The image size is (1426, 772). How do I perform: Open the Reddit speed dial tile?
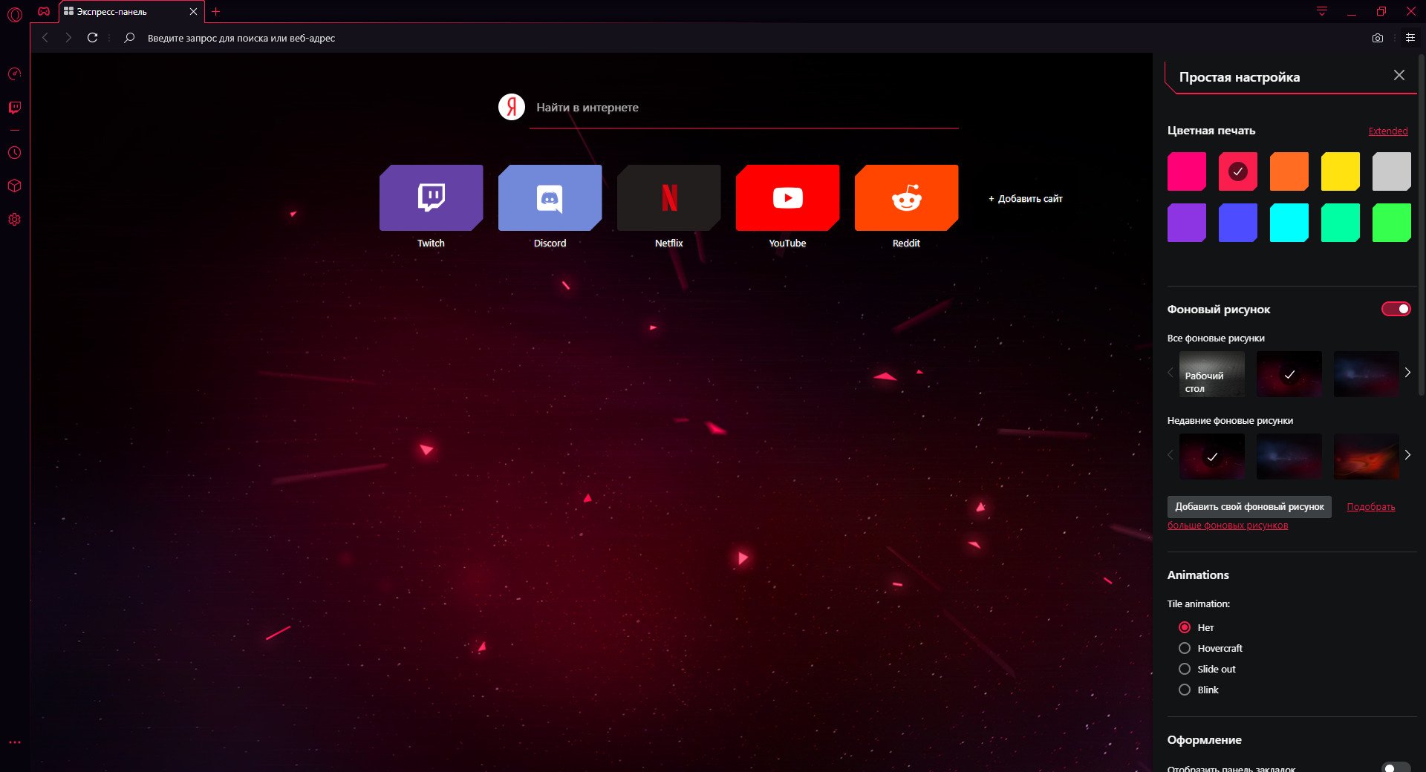coord(905,198)
